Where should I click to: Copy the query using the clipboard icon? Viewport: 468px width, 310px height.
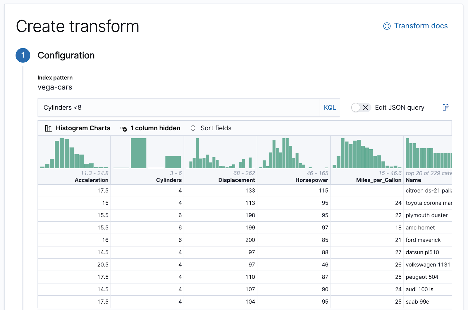pyautogui.click(x=446, y=107)
